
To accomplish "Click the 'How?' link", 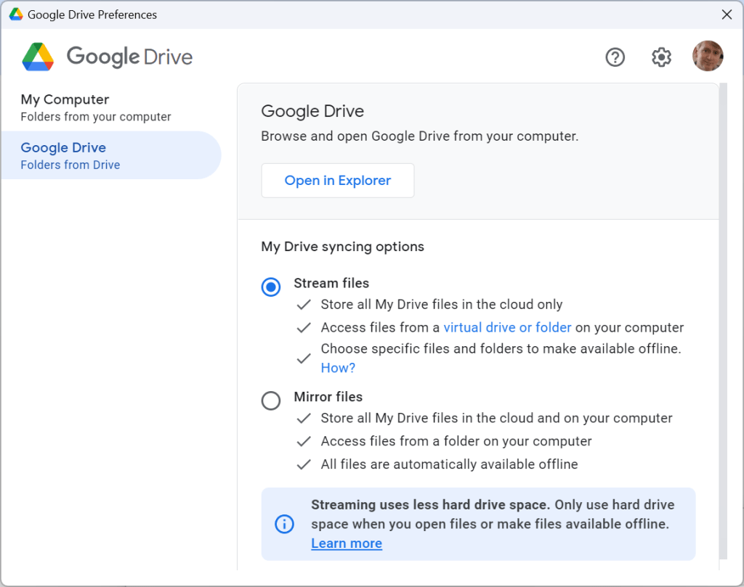I will point(338,368).
